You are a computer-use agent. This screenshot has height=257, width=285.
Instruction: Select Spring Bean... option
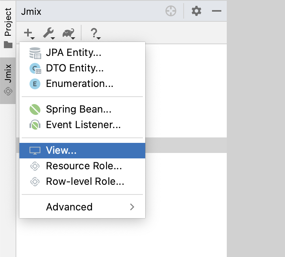tap(78, 109)
